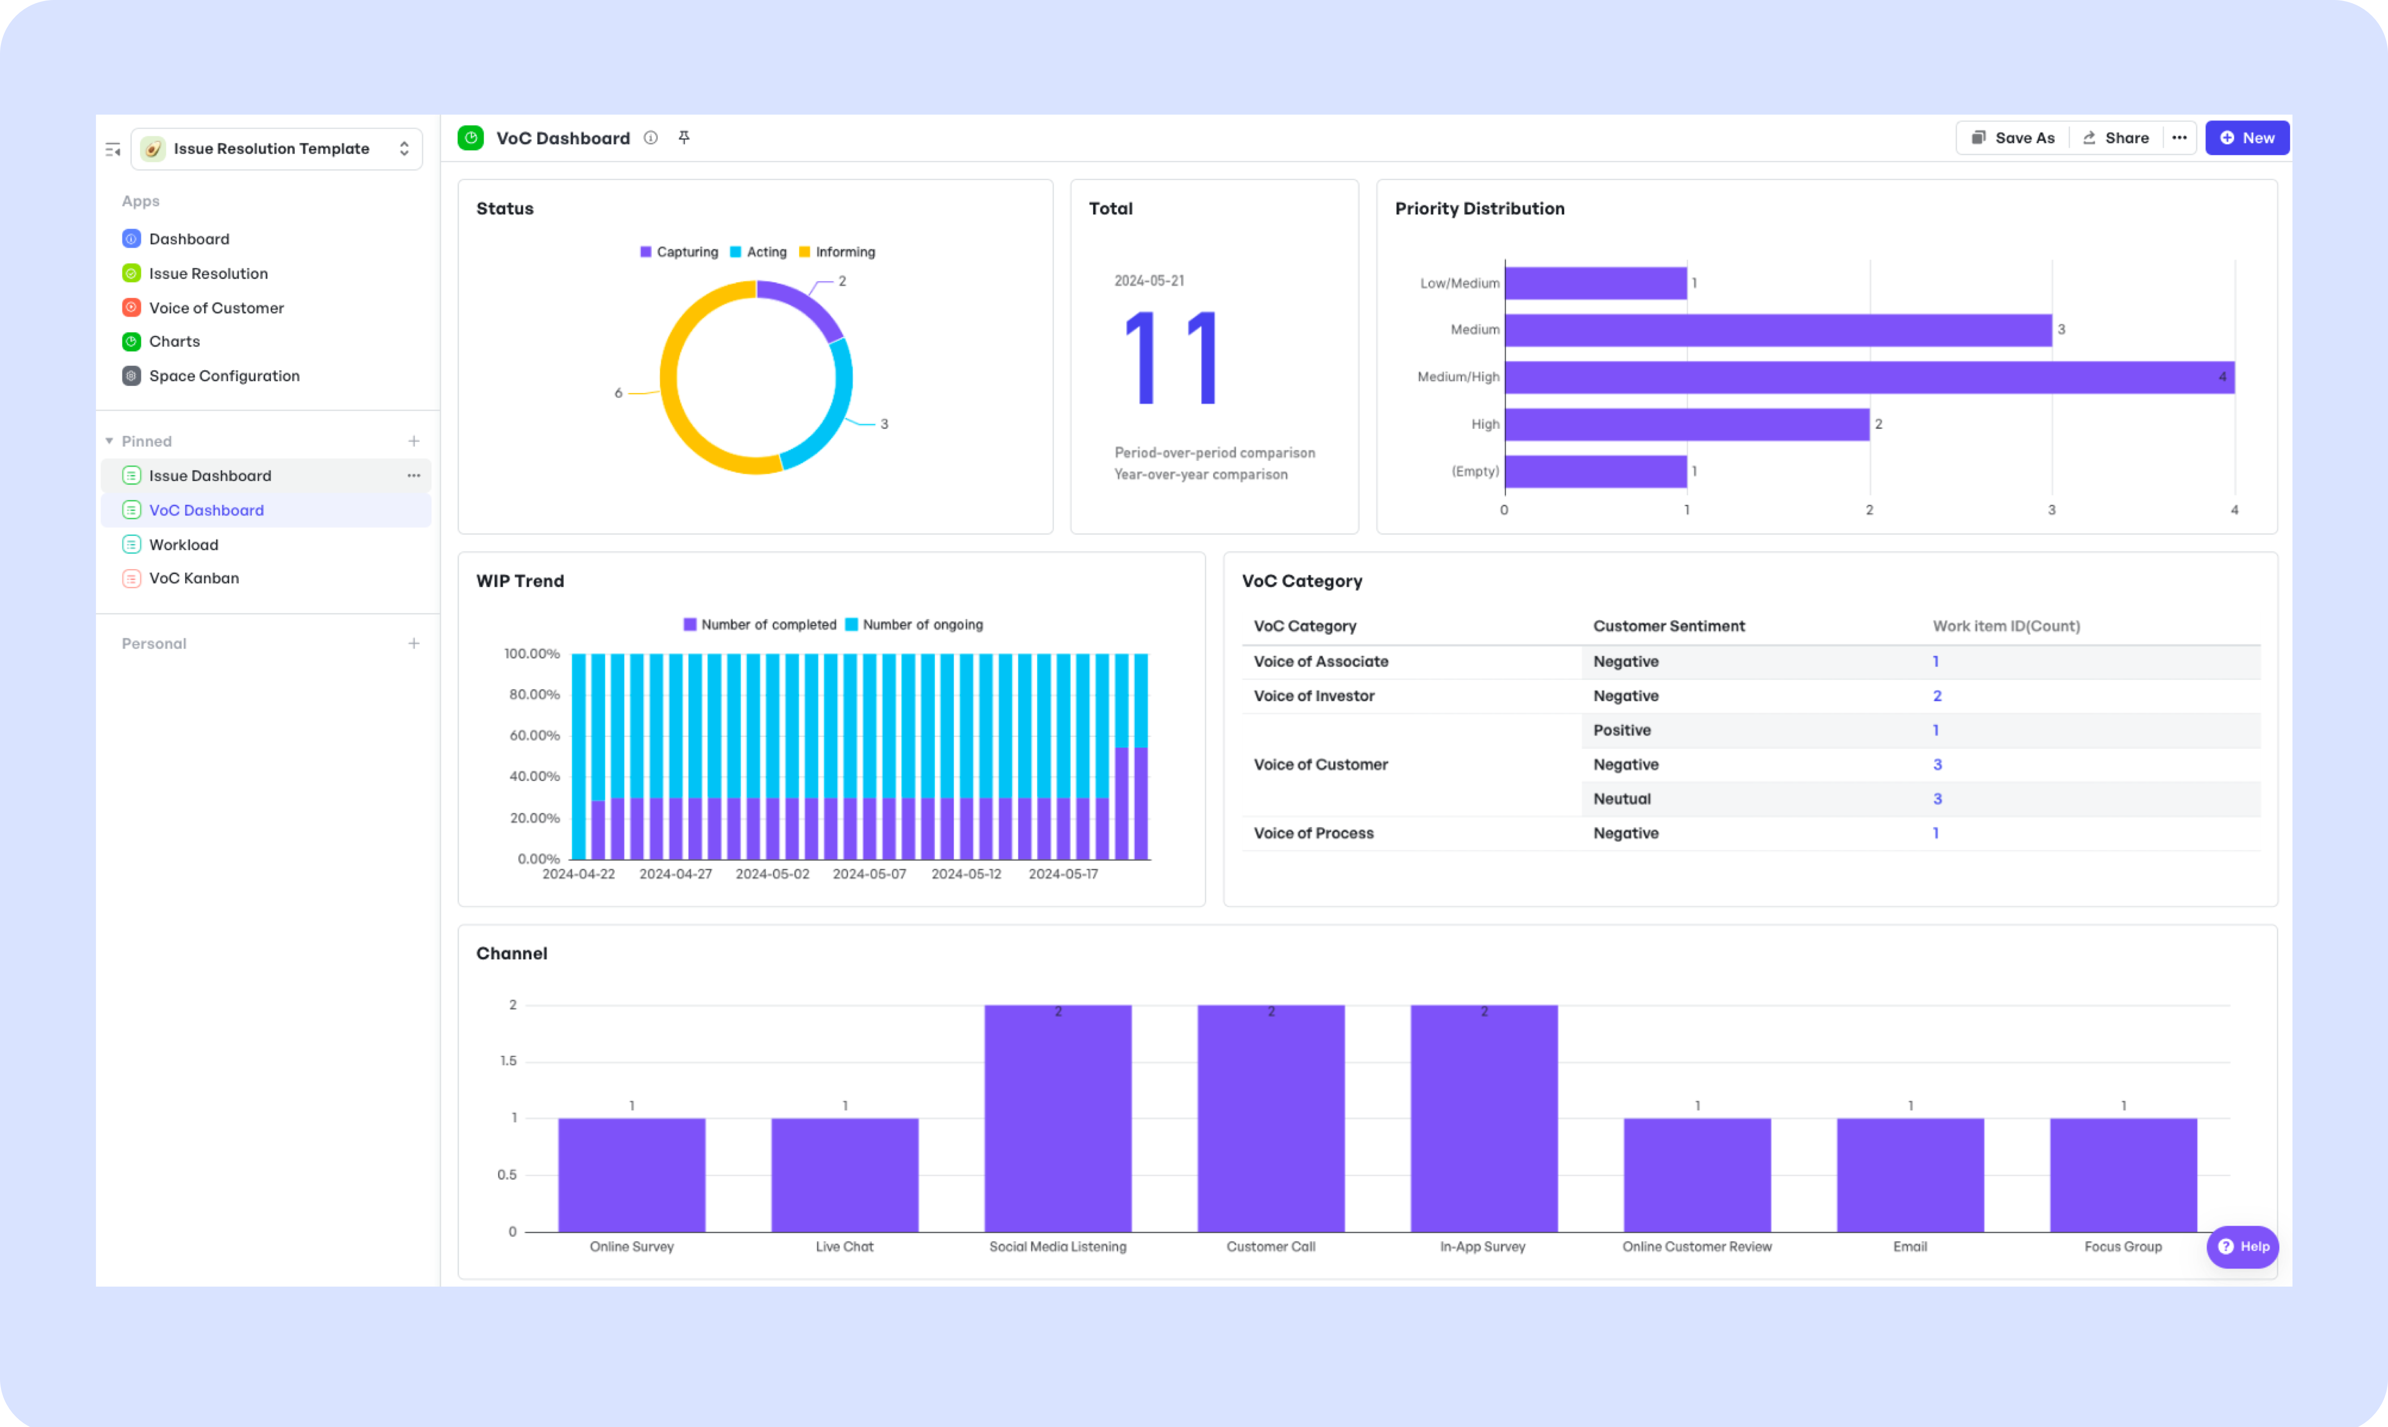Toggle Number of completed legend

tap(759, 625)
